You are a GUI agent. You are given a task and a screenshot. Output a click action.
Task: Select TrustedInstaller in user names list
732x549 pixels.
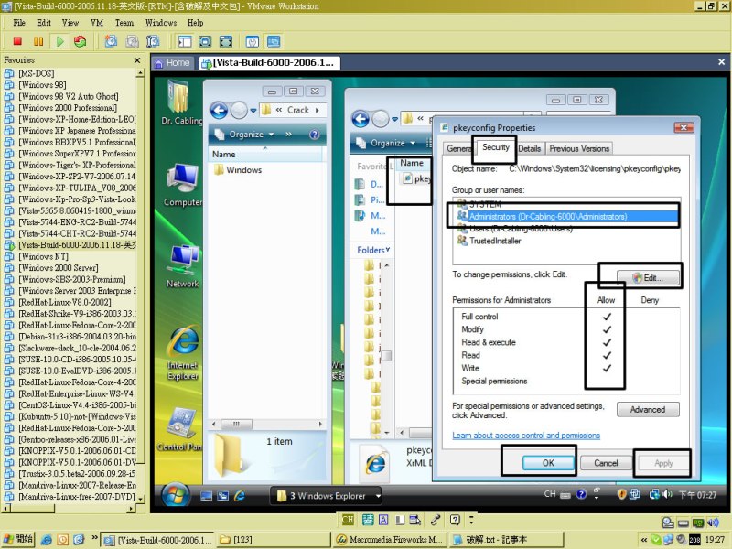pyautogui.click(x=489, y=241)
